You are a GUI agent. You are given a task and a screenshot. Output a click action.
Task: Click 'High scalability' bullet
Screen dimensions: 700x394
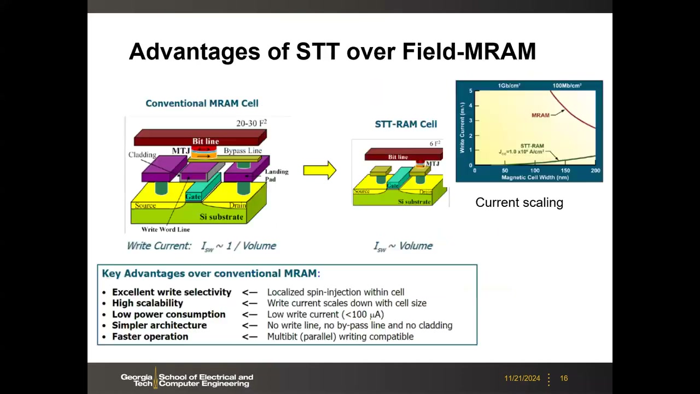click(148, 303)
